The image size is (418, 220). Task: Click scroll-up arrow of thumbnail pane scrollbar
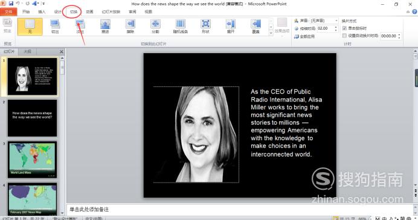point(62,58)
